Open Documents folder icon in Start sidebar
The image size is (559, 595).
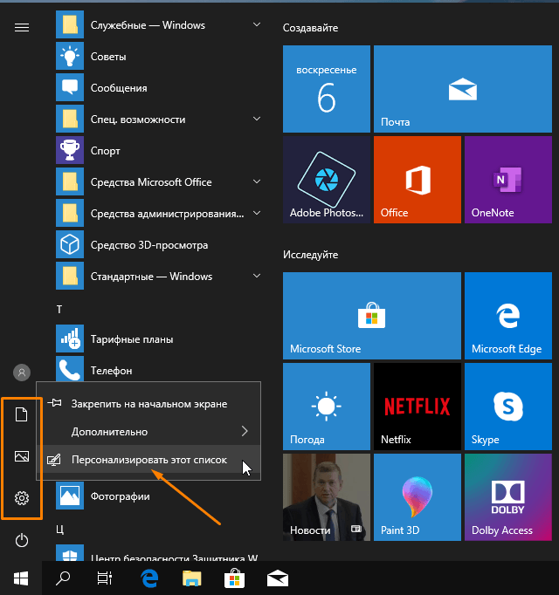22,414
